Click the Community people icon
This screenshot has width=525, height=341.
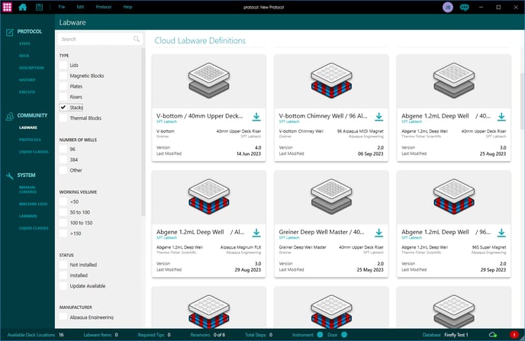(x=9, y=116)
